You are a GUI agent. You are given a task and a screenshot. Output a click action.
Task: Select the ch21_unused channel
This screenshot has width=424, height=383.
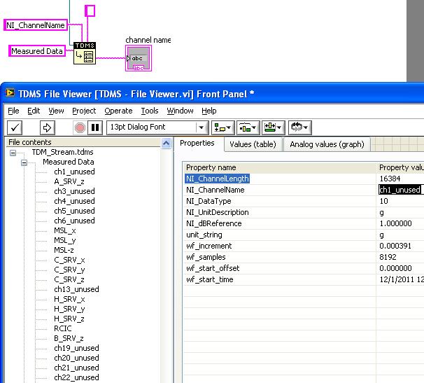(76, 368)
